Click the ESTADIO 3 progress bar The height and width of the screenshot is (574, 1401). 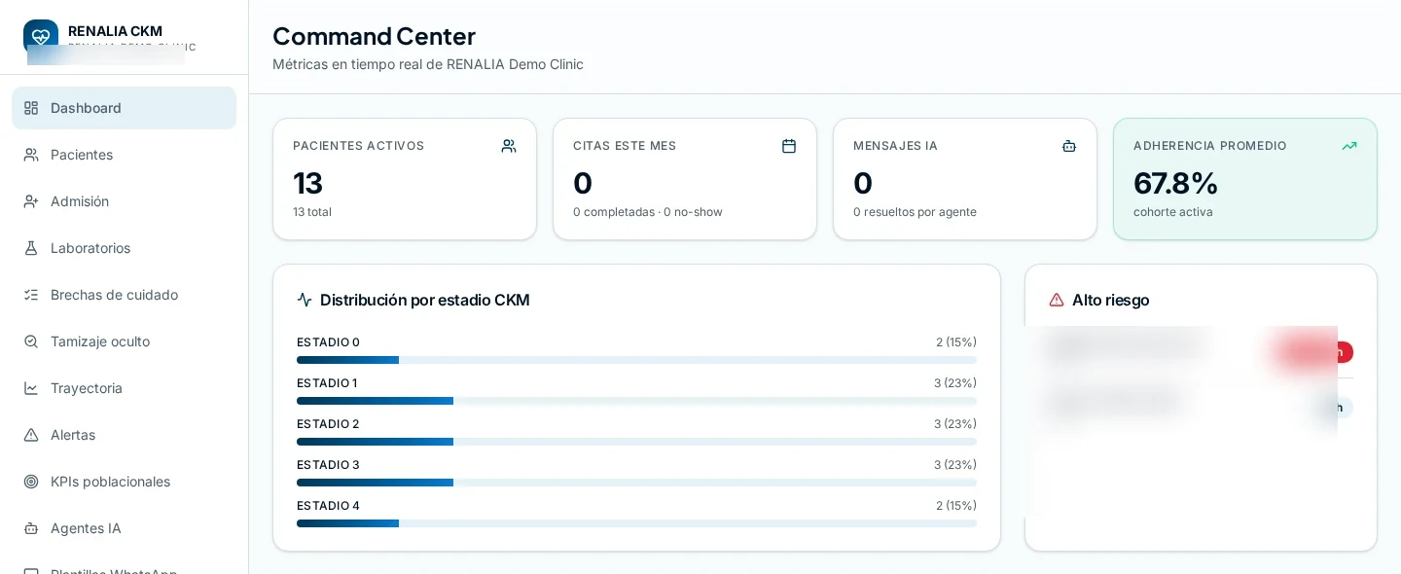[636, 483]
